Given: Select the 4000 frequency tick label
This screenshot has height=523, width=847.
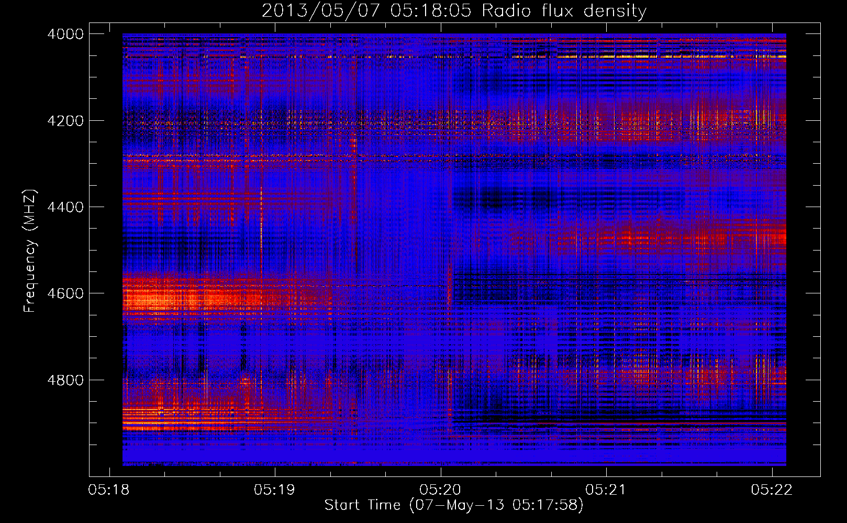Looking at the screenshot, I should point(65,34).
